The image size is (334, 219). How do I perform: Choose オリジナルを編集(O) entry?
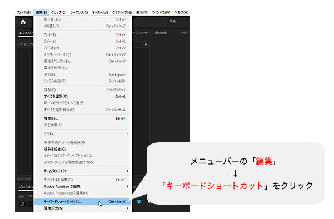coord(83,180)
